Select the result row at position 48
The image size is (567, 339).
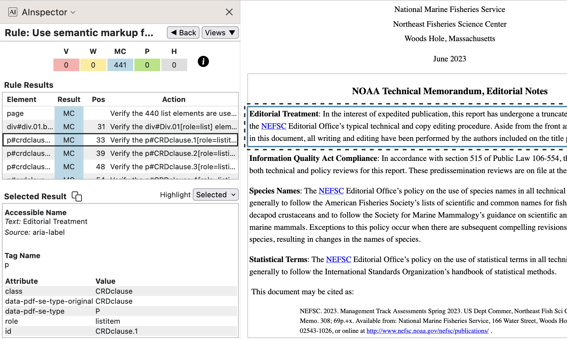pyautogui.click(x=120, y=167)
